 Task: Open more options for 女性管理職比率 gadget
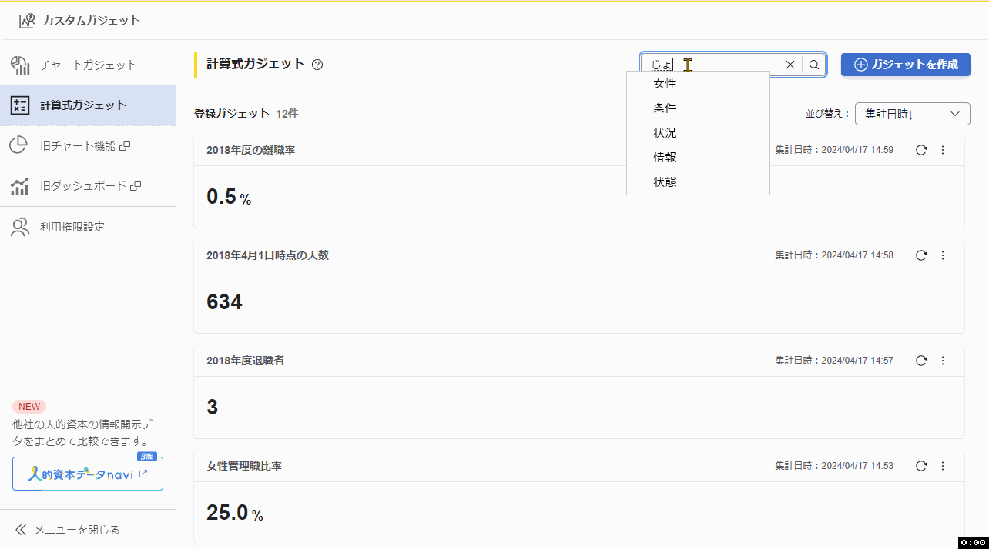tap(943, 466)
